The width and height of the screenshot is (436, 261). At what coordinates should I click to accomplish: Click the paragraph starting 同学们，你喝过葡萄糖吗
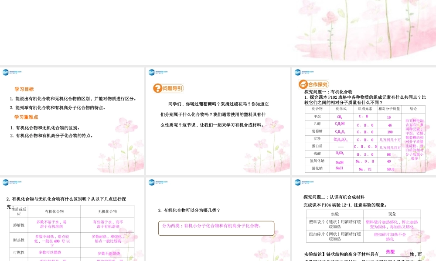tap(215, 114)
